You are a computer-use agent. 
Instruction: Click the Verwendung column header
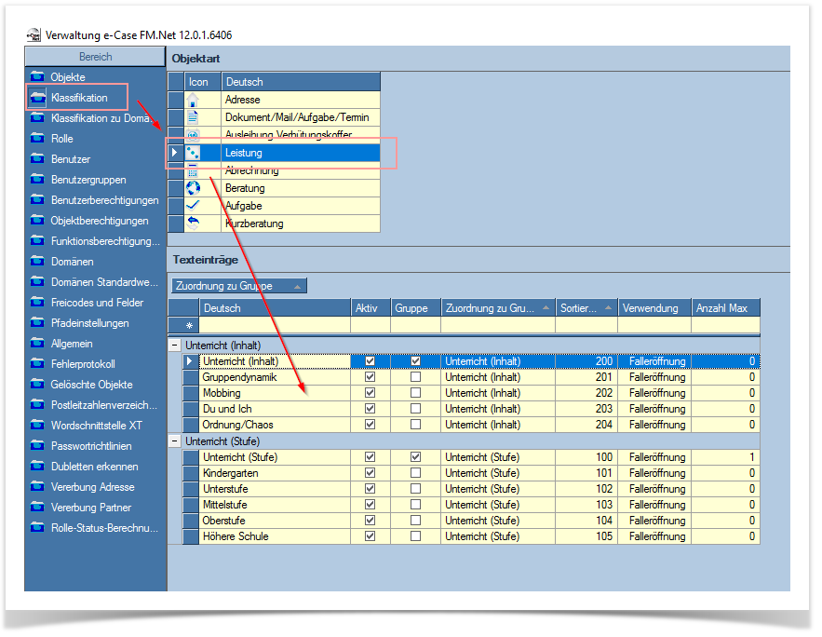point(654,308)
